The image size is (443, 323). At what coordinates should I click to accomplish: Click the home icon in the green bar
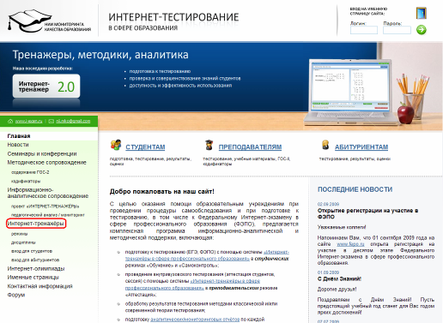point(10,121)
